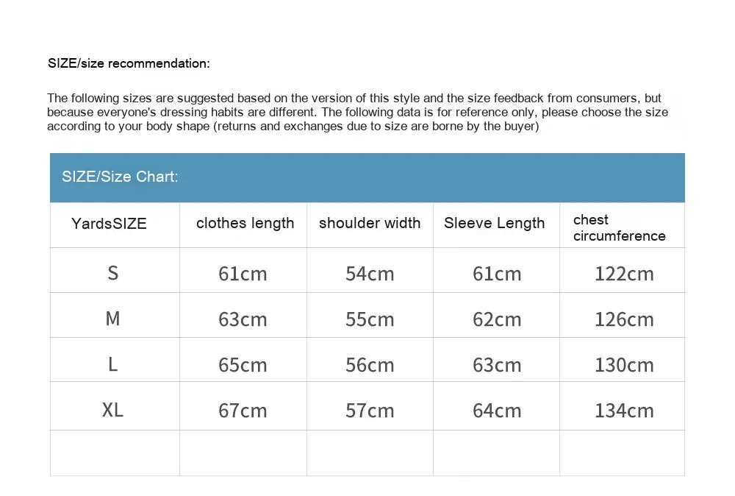The height and width of the screenshot is (496, 735).
Task: Click the 62cm sleeve length cell
Action: (x=497, y=319)
